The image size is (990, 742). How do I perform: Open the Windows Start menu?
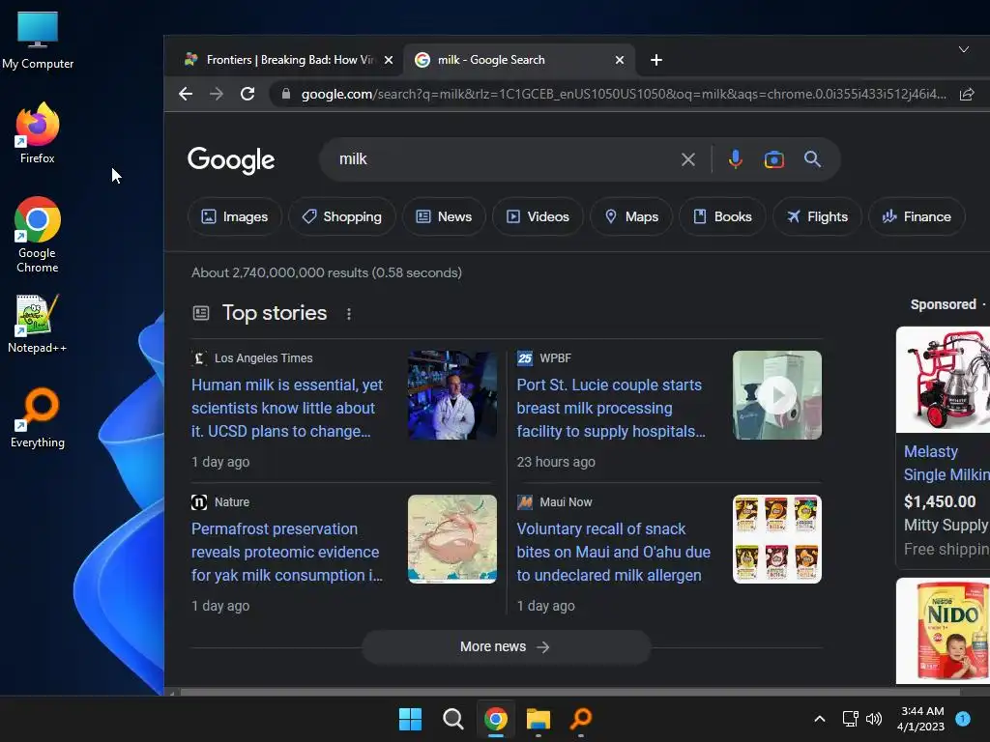(x=410, y=719)
